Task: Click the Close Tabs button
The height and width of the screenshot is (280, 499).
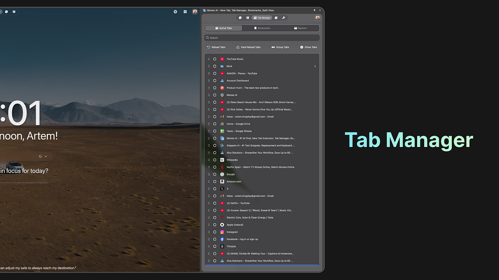Action: (x=308, y=47)
